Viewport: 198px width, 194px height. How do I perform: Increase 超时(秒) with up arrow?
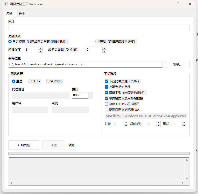tap(159, 122)
